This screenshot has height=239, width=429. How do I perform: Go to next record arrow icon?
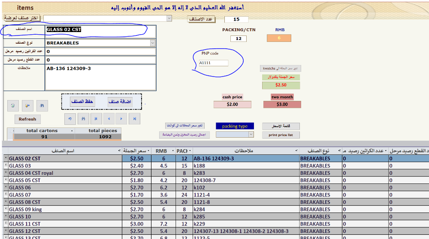pyautogui.click(x=121, y=118)
